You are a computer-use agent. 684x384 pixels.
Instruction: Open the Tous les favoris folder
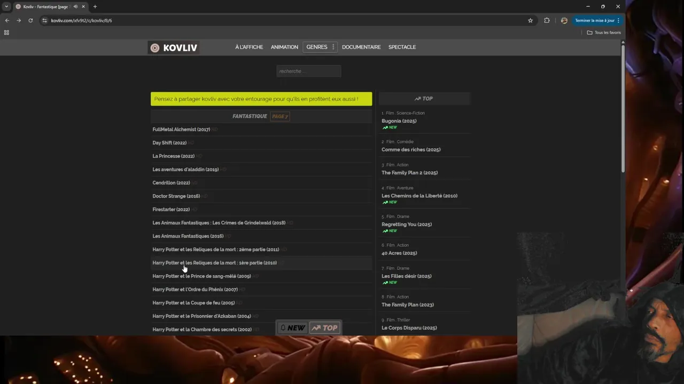[x=604, y=33]
